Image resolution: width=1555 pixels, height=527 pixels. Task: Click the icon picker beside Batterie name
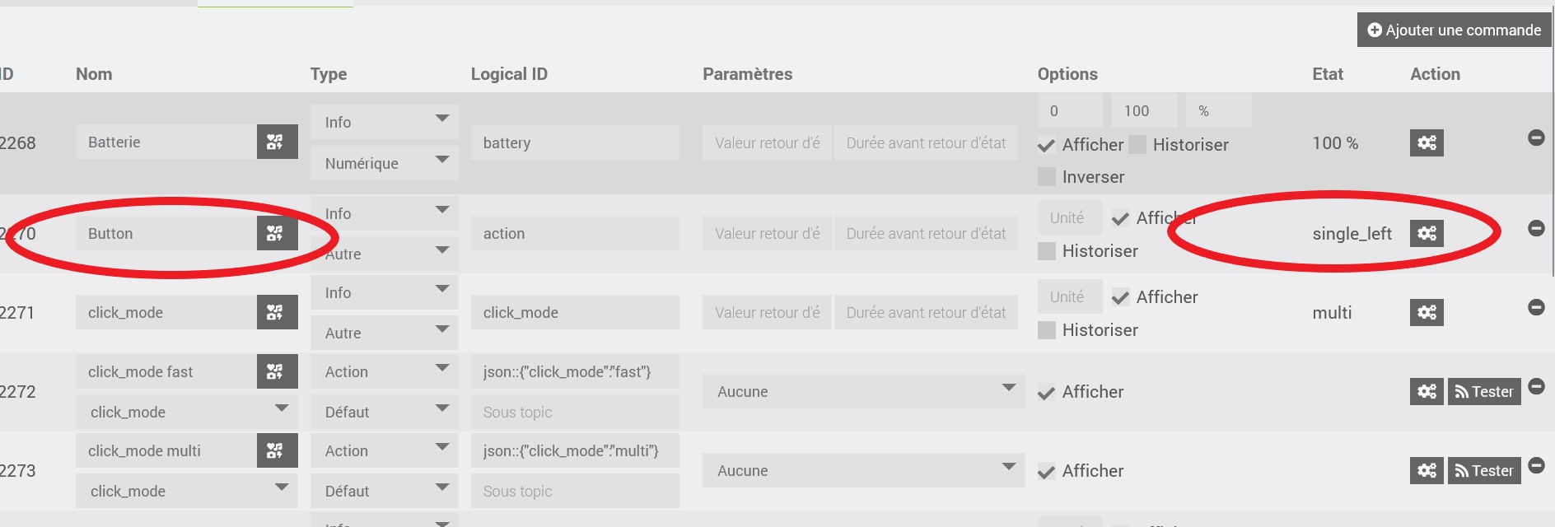coord(277,142)
